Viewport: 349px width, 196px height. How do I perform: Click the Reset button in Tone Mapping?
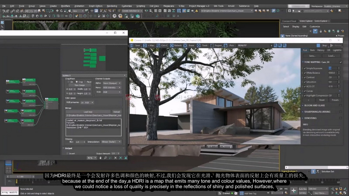point(322,100)
